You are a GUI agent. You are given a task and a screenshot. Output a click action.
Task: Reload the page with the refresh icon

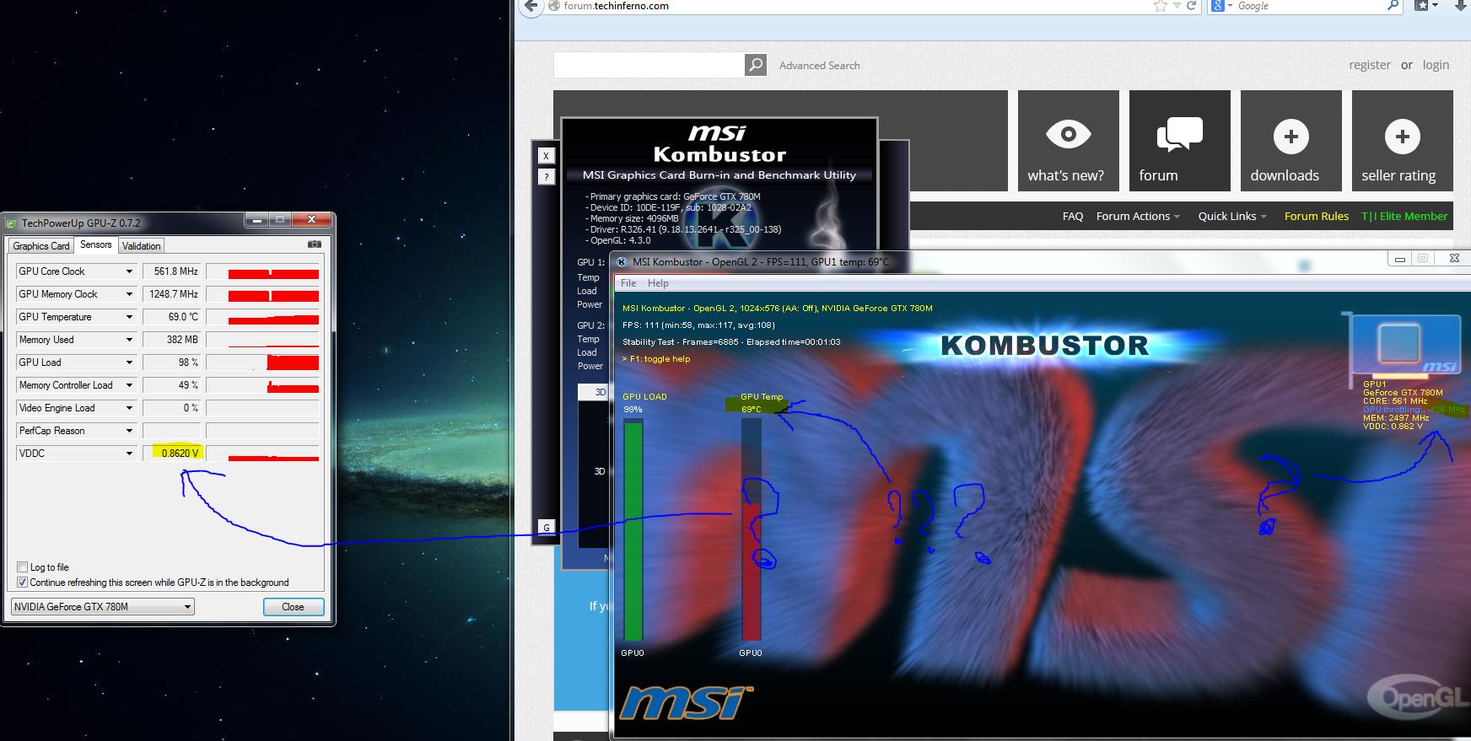1192,6
